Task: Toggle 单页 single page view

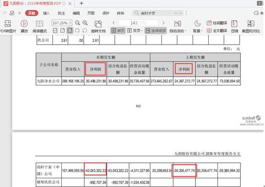Action: click(x=118, y=31)
